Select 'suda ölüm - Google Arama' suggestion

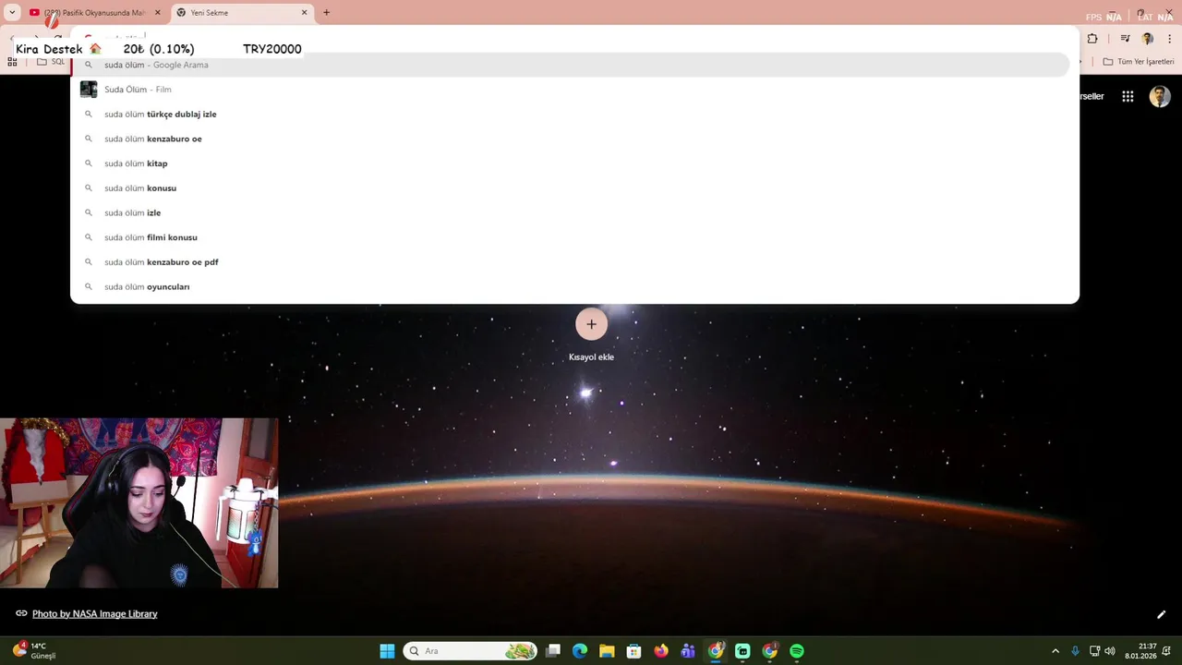pos(571,65)
